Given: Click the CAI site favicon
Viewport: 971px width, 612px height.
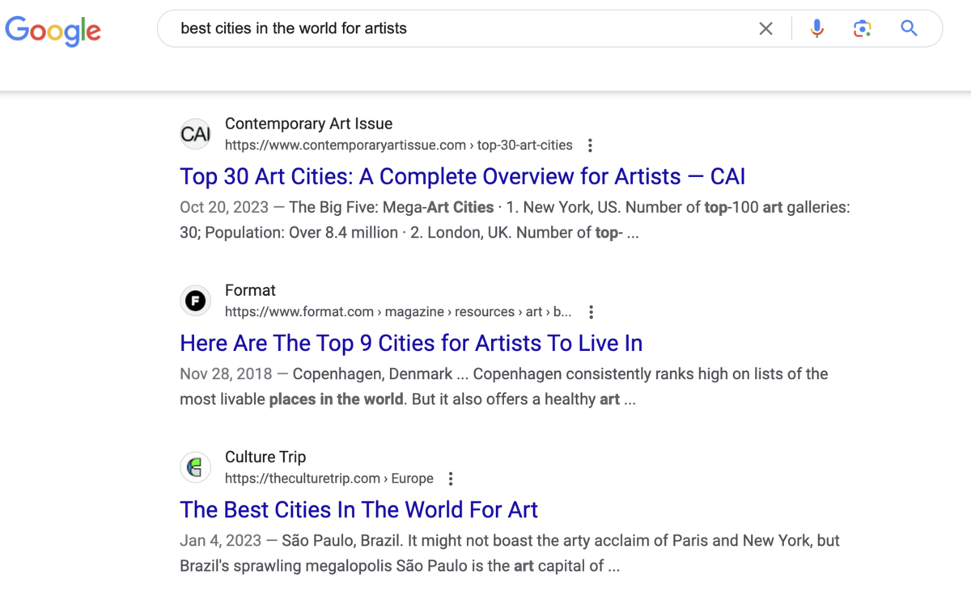Looking at the screenshot, I should point(195,134).
